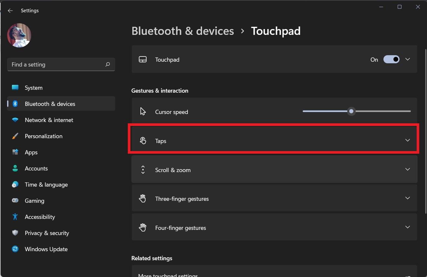Expand the Scroll & zoom section

(x=408, y=169)
